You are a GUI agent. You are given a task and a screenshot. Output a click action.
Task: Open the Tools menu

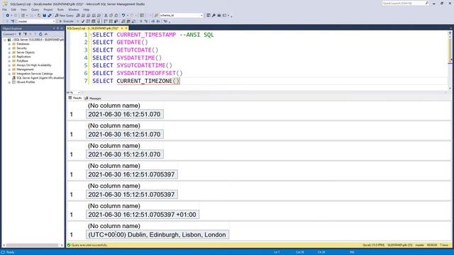(60, 9)
